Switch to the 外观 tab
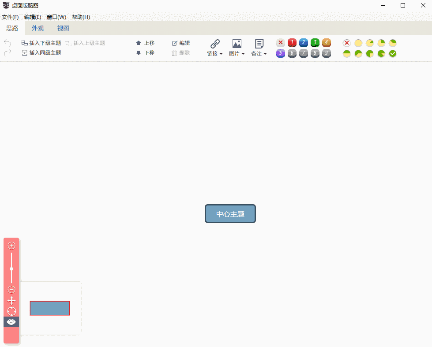Screen dimensions: 432x347 (x=38, y=28)
